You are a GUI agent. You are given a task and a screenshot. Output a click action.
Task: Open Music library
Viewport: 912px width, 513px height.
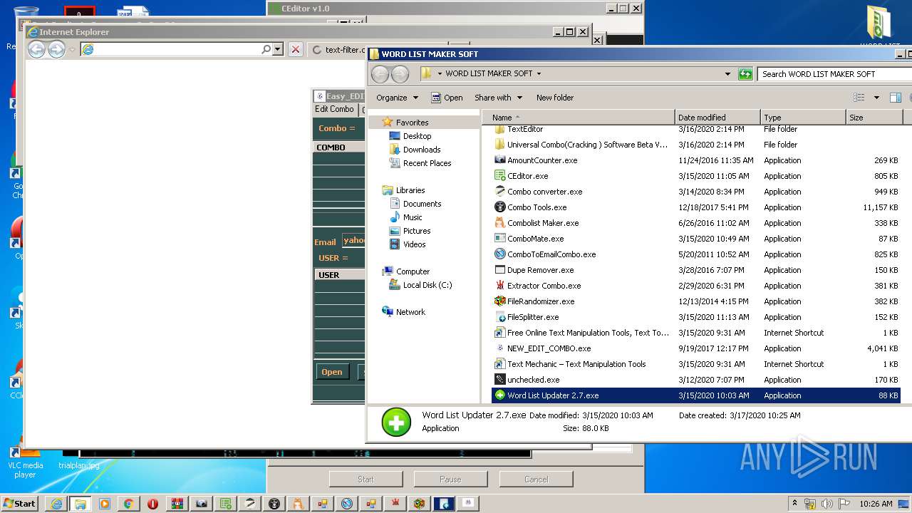pyautogui.click(x=413, y=217)
